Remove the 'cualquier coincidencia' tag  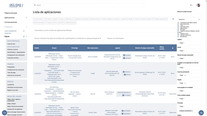pos(192,111)
